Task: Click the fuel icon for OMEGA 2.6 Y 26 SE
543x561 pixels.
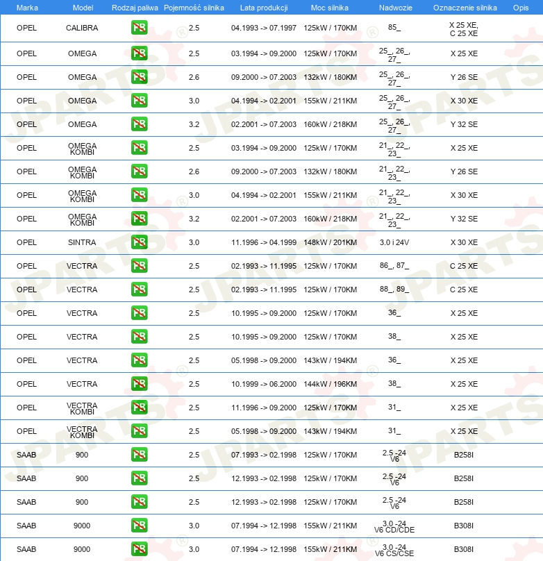Action: [x=139, y=77]
